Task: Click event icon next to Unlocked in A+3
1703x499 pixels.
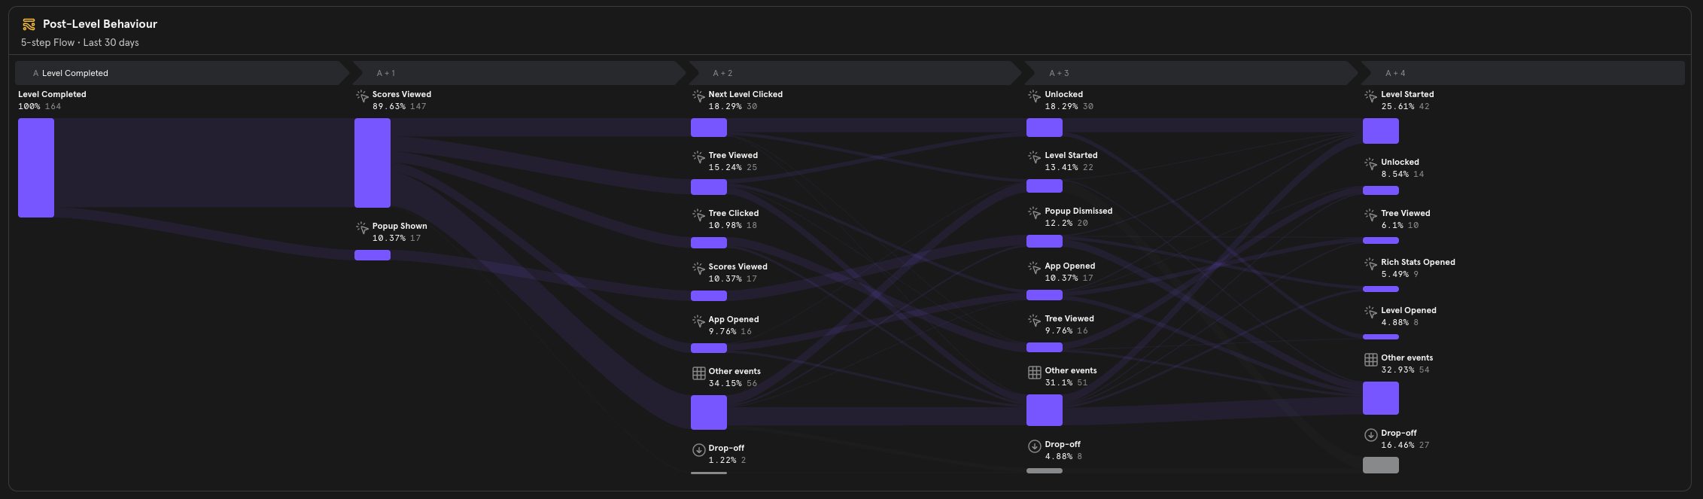Action: [1035, 96]
